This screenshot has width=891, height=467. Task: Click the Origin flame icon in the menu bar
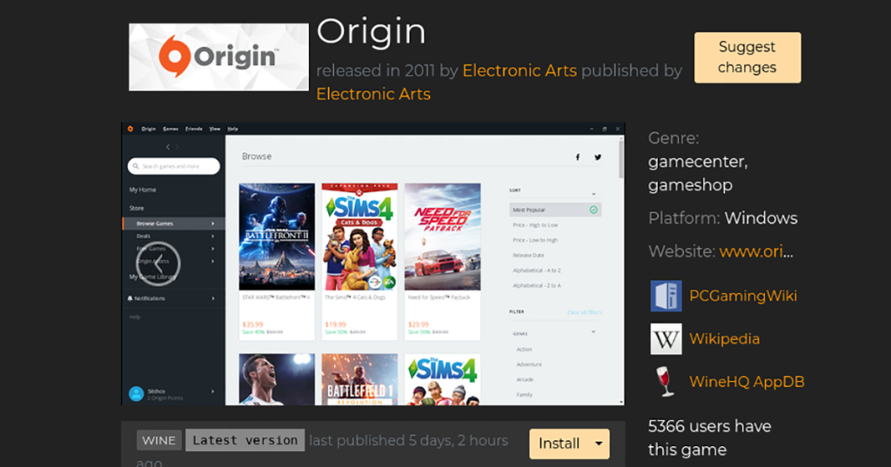(x=131, y=129)
